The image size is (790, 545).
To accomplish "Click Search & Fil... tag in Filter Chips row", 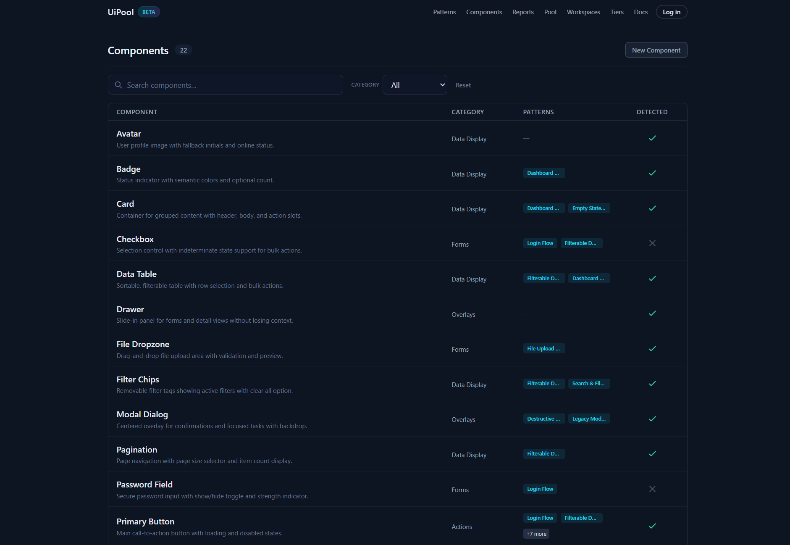I will click(589, 384).
